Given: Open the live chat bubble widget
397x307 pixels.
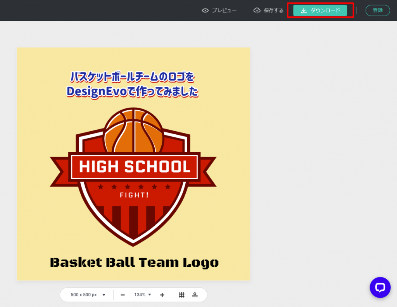Looking at the screenshot, I should [380, 287].
